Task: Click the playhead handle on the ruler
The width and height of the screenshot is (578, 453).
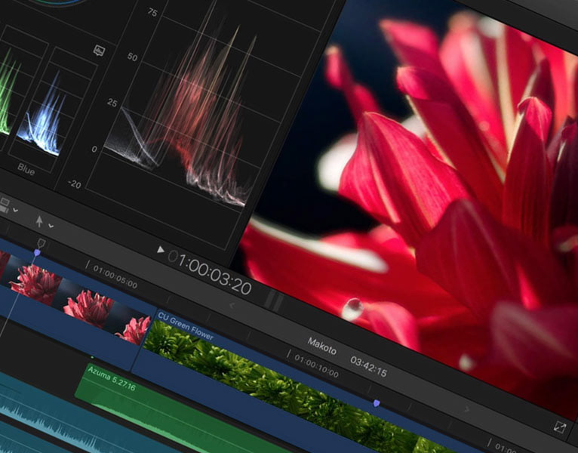Action: 42,243
